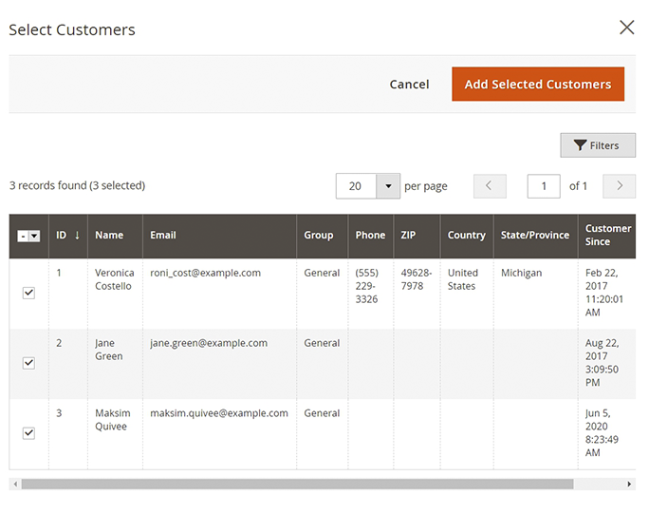Uncheck Jane Green's row checkbox

pyautogui.click(x=28, y=363)
